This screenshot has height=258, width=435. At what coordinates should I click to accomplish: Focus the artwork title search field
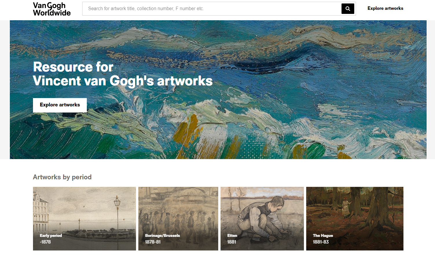212,9
